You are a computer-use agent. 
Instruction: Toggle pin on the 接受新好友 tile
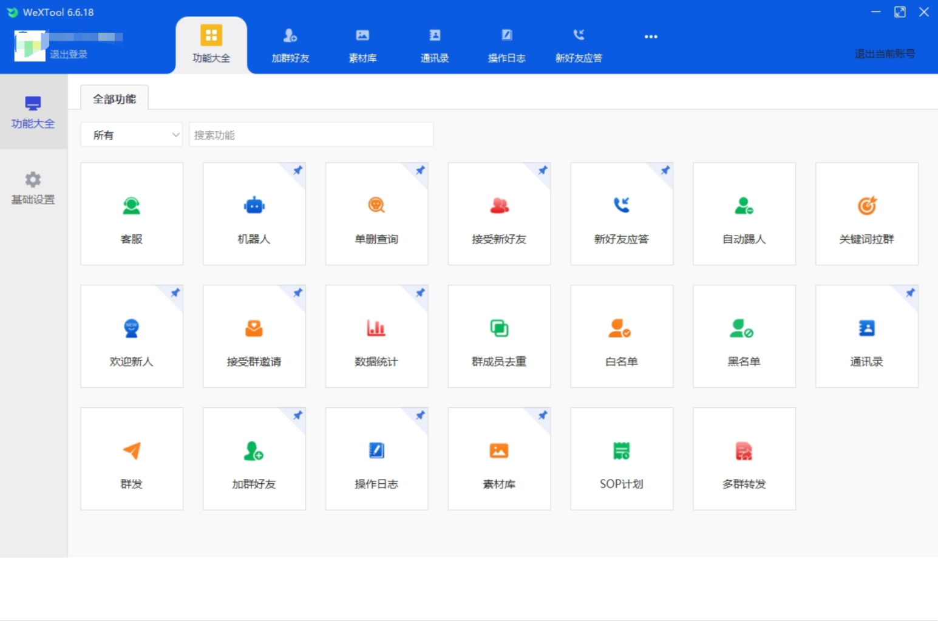(x=543, y=171)
